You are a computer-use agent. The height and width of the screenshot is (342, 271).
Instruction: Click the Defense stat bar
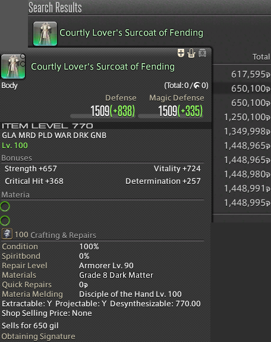coord(102,116)
